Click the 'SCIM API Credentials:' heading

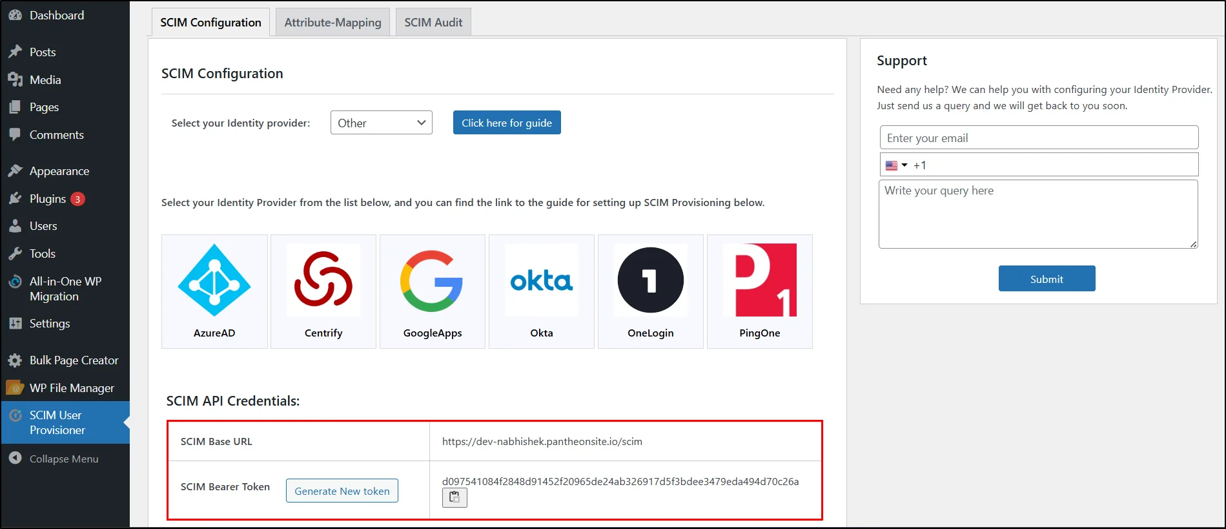click(x=233, y=400)
